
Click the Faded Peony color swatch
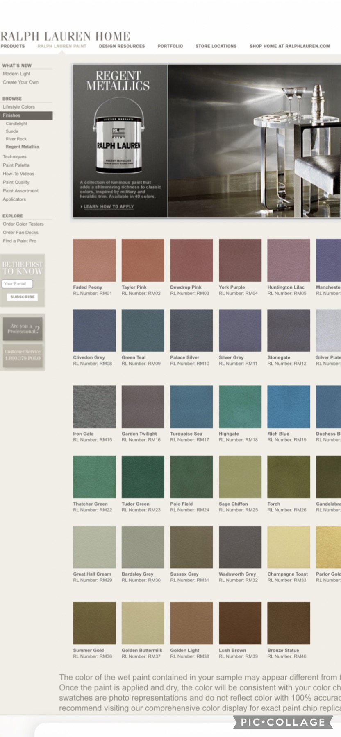point(94,260)
